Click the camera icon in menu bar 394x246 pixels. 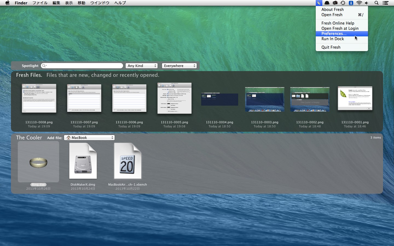335,3
